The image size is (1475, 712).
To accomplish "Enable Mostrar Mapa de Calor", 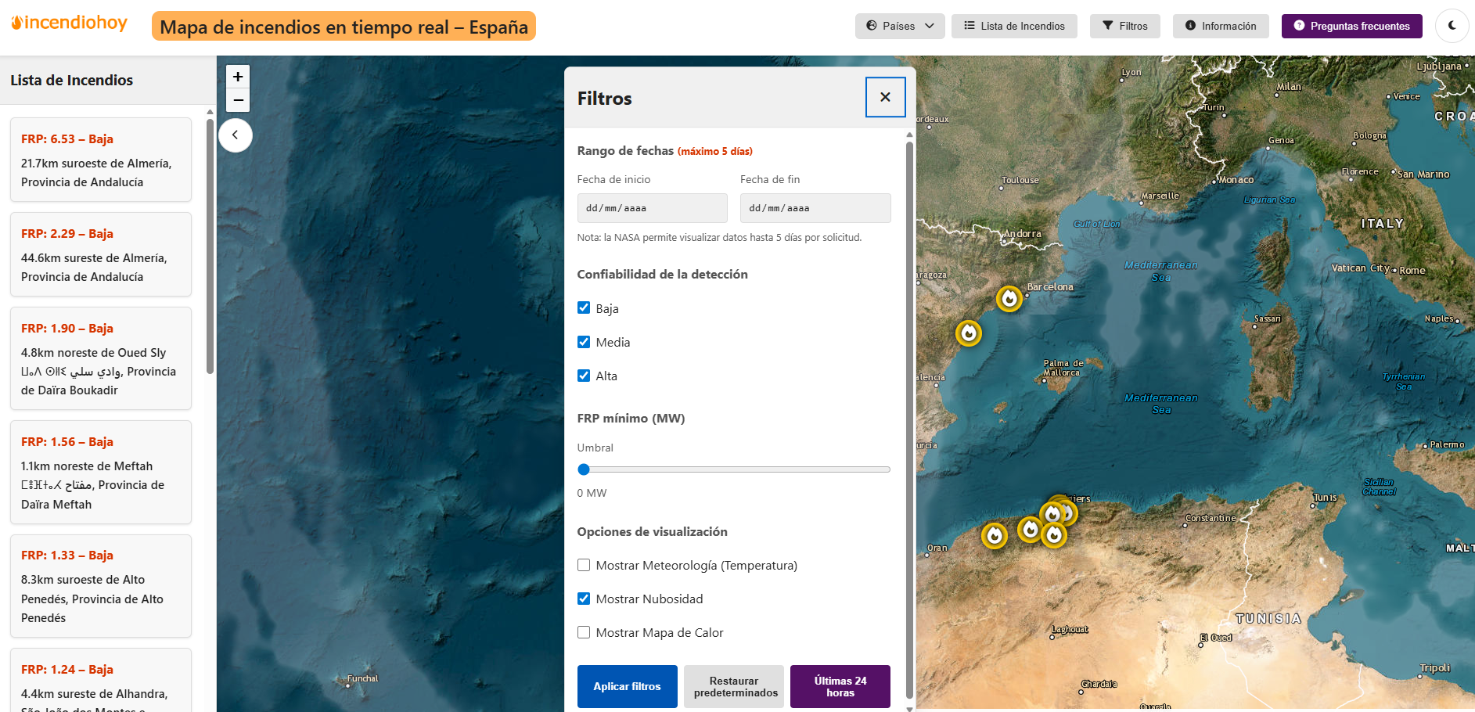I will click(x=584, y=632).
